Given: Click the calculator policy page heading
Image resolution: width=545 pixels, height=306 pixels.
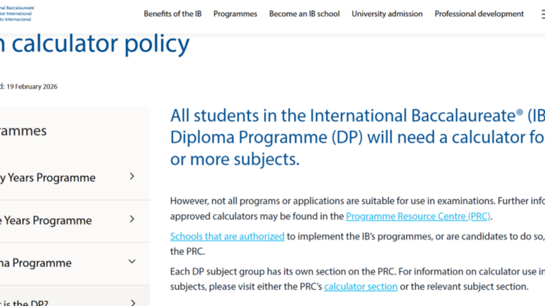Looking at the screenshot, I should (94, 43).
